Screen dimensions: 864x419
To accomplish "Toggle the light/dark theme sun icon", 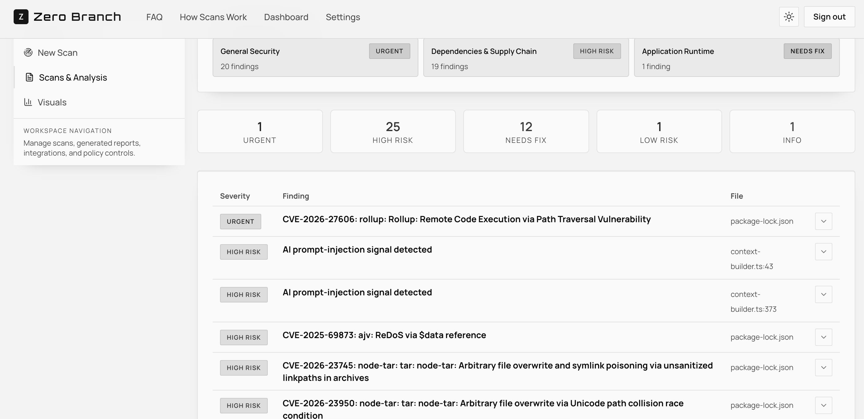I will tap(788, 17).
